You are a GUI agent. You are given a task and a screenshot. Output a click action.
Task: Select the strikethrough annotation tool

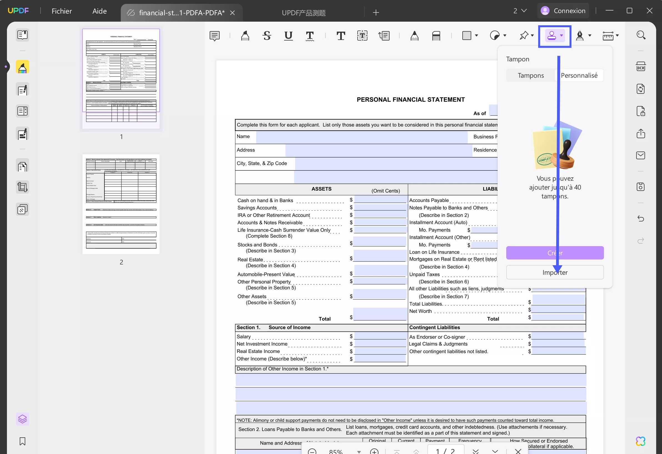click(267, 36)
